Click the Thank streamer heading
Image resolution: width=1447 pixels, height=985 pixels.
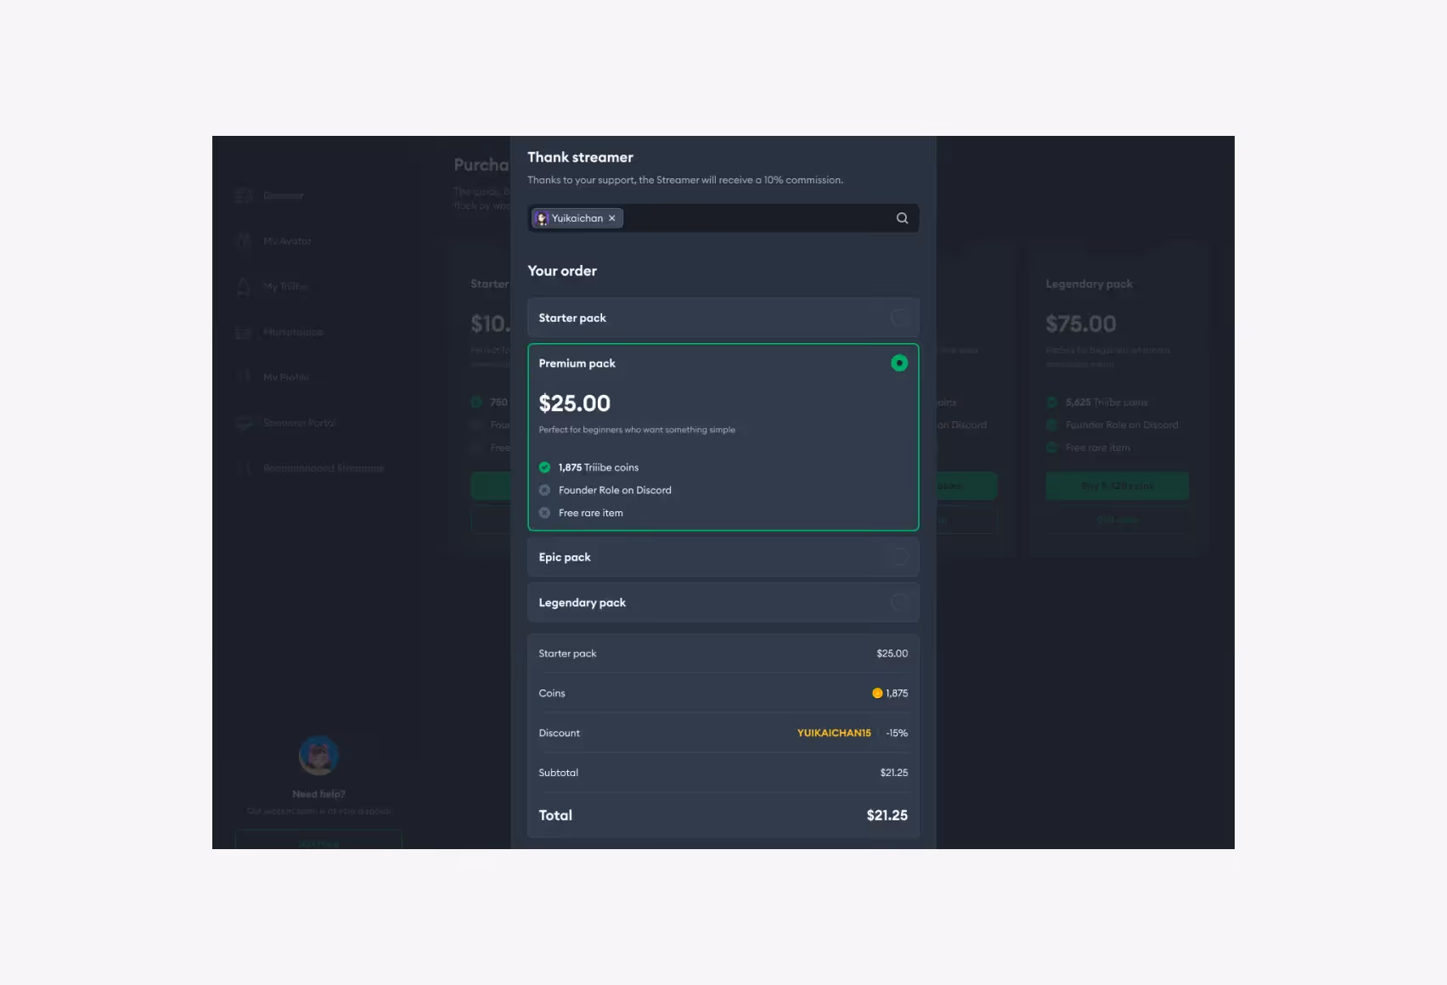tap(580, 157)
